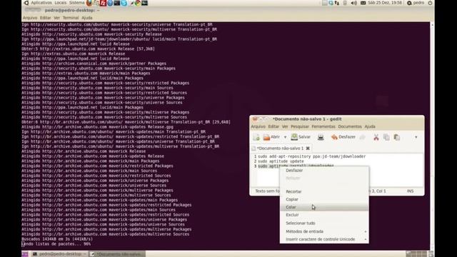This screenshot has height=257, width=457.
Task: Open the gedit Documentos menu
Action: point(350,126)
